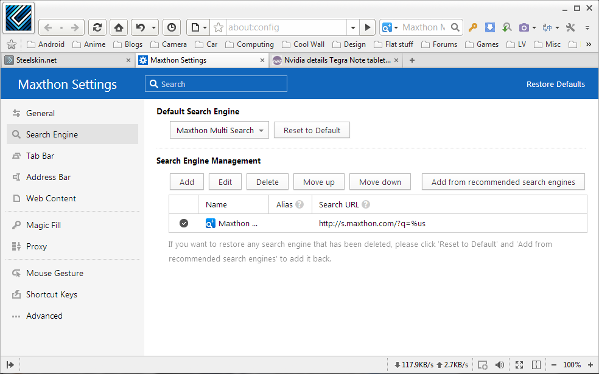Zoom in with the plus button
Screen dimensions: 599x374
[590, 365]
